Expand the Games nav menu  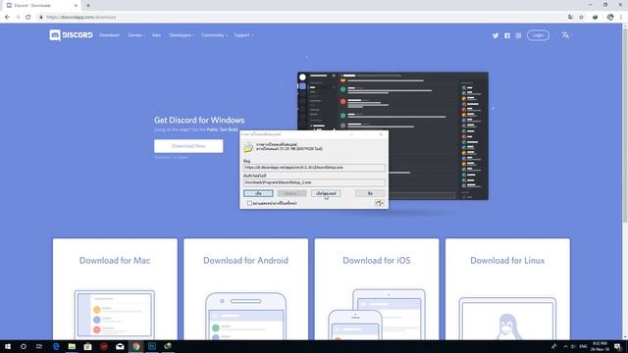(136, 35)
